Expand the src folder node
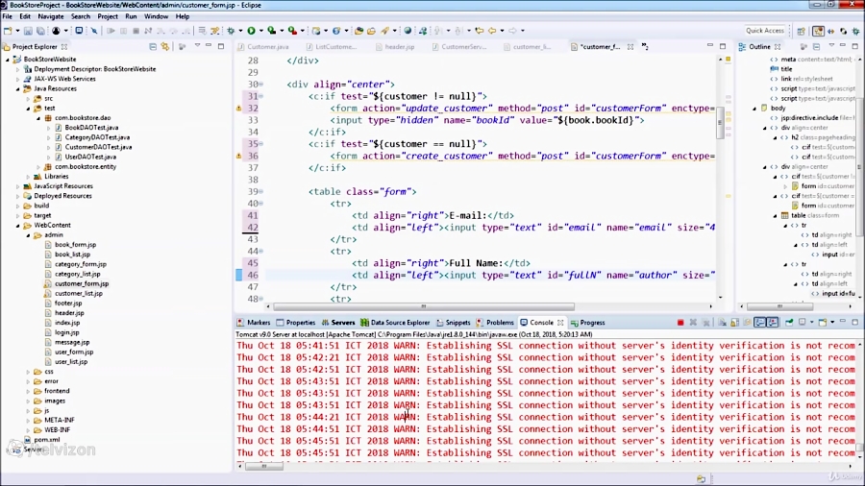Image resolution: width=865 pixels, height=486 pixels. point(28,99)
